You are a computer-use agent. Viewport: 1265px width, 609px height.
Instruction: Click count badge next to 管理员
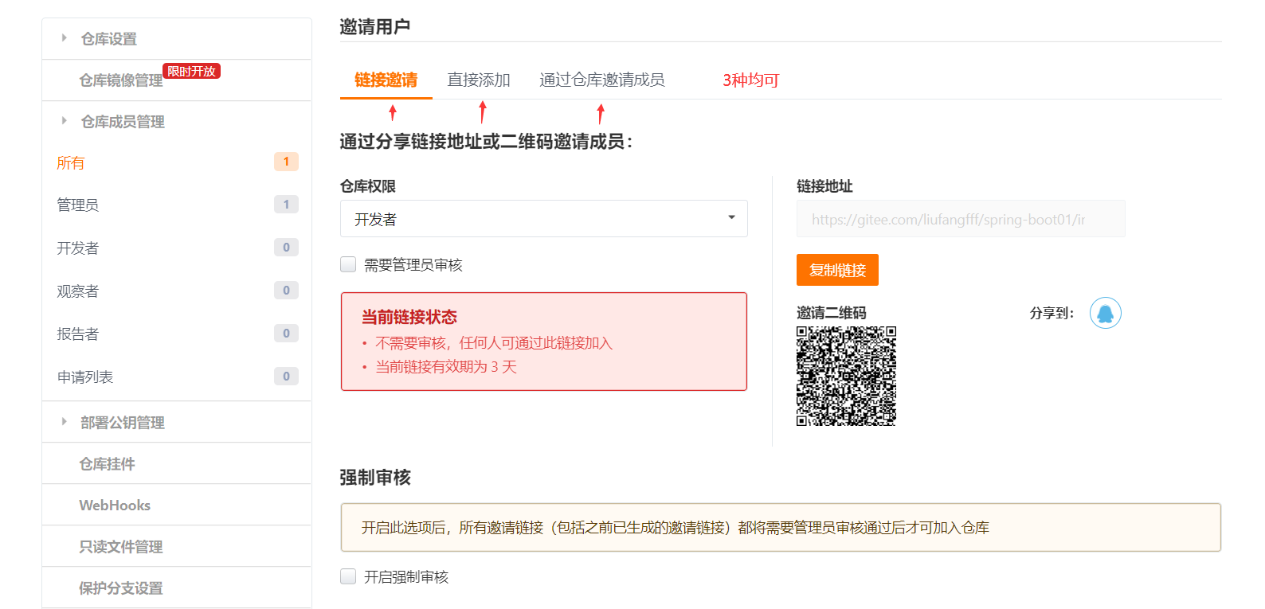coord(287,204)
